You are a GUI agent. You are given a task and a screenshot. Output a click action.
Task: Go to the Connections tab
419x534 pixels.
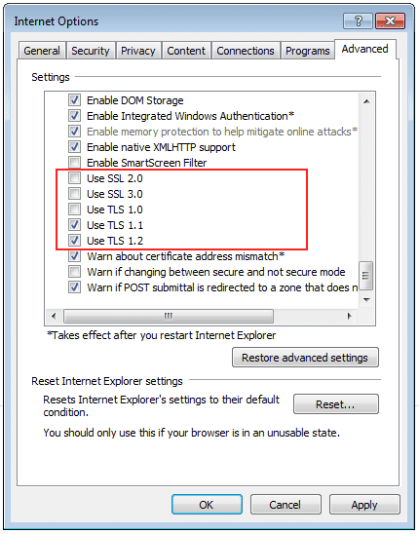[x=246, y=51]
